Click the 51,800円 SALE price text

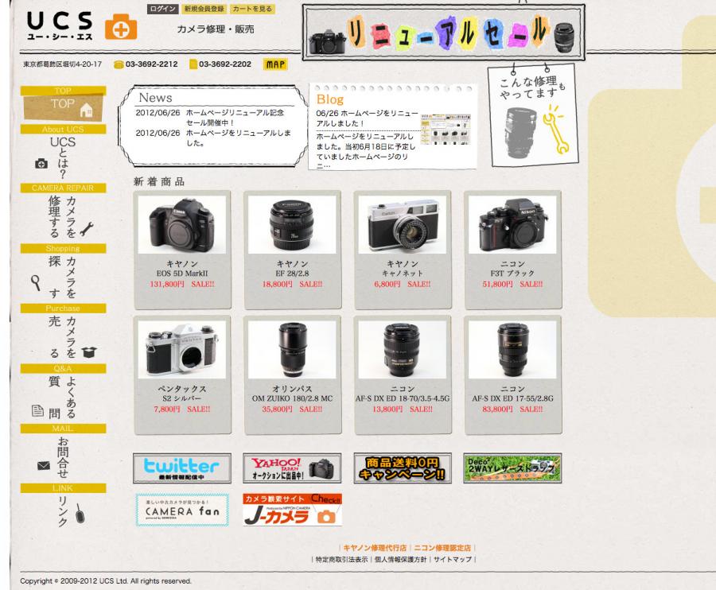tap(512, 284)
